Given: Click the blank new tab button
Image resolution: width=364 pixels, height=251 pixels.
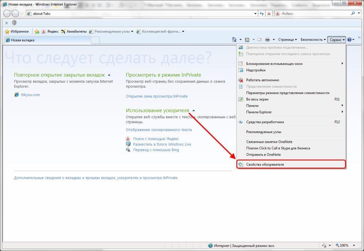Looking at the screenshot, I should (x=95, y=40).
